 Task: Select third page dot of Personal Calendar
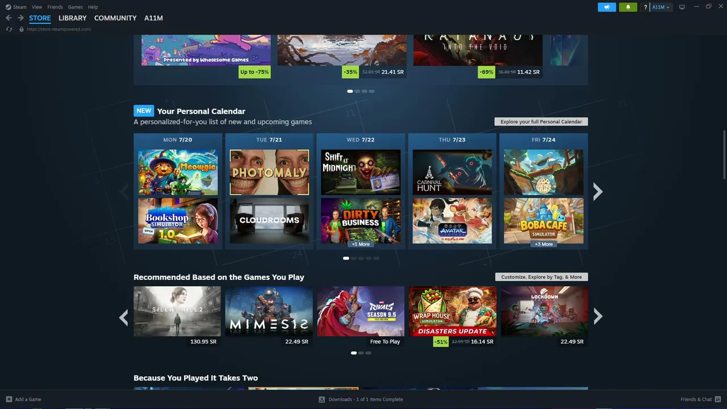[361, 258]
